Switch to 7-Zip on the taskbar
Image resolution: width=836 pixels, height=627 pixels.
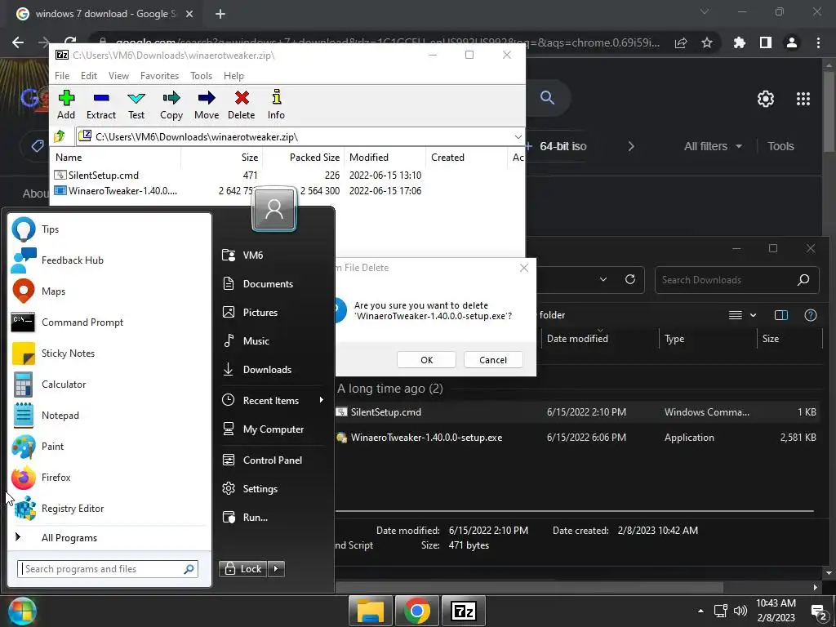point(464,611)
